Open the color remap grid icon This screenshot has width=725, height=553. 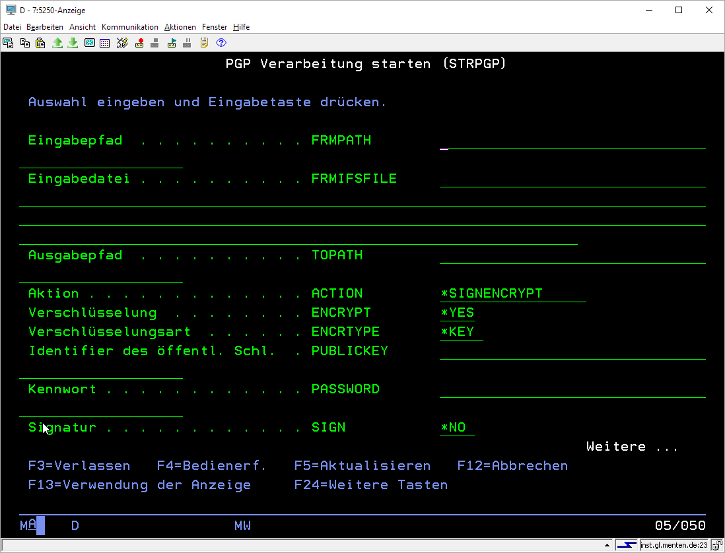105,43
